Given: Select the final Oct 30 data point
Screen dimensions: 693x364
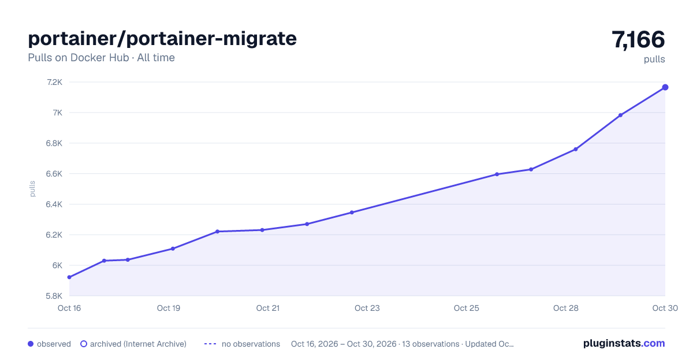Looking at the screenshot, I should click(x=665, y=87).
